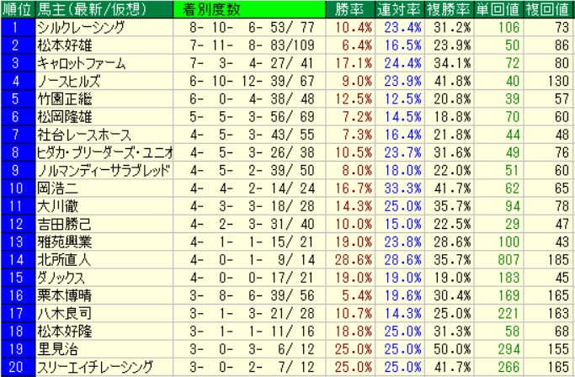Click 単回値 807 for 北所直人

tap(508, 260)
